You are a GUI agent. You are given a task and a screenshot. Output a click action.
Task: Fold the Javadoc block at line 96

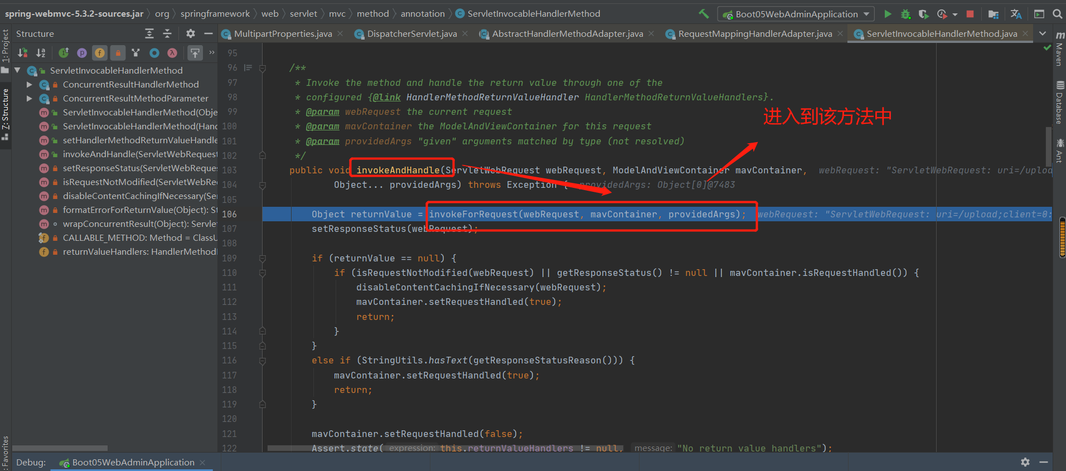point(262,68)
